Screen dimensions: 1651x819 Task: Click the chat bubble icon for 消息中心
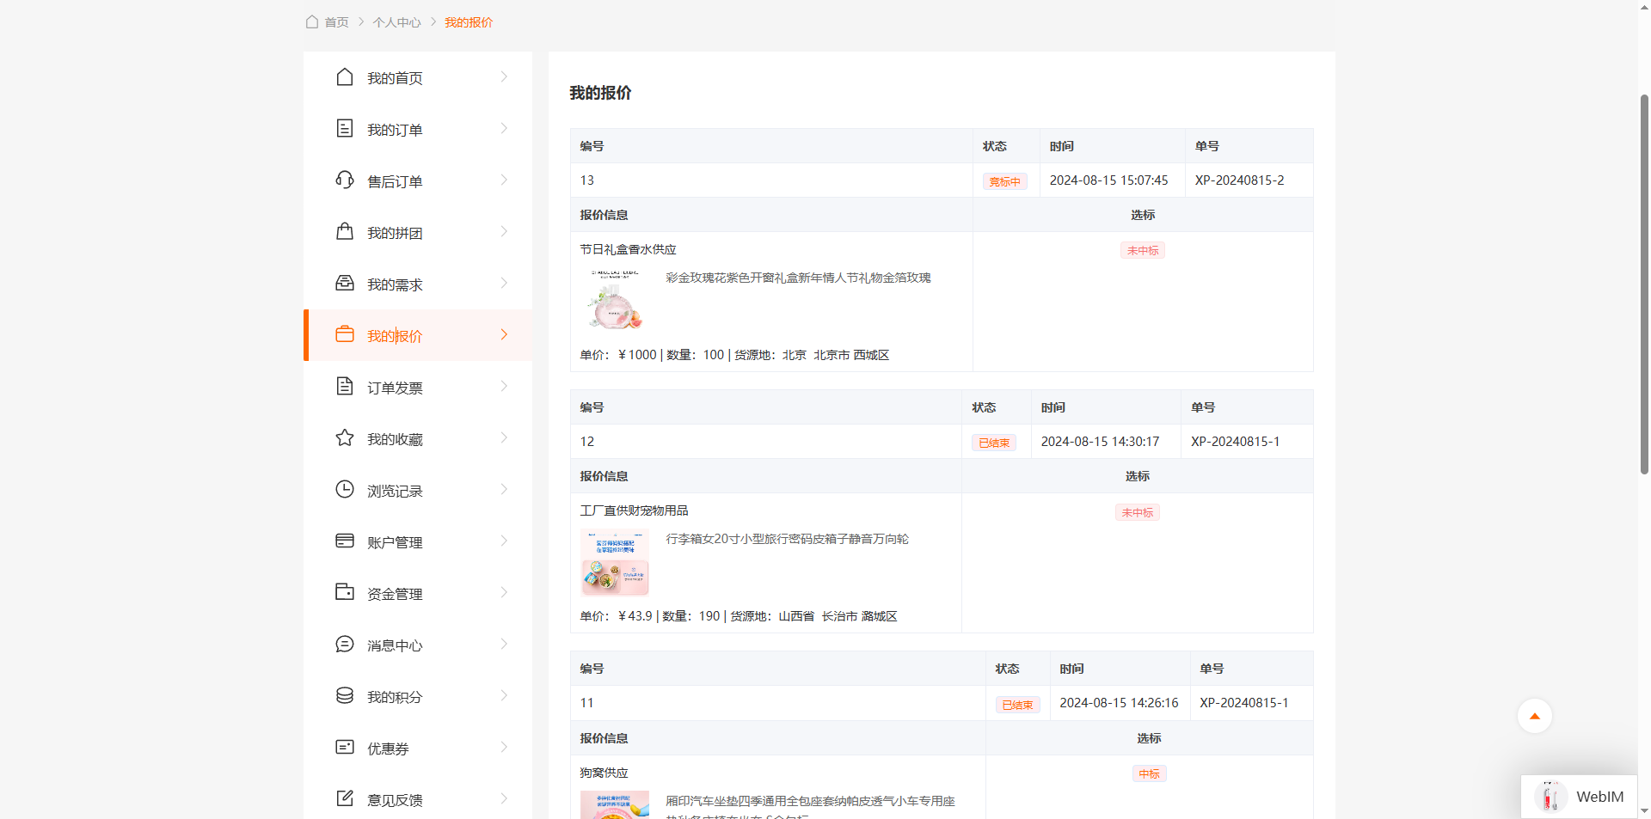[345, 645]
